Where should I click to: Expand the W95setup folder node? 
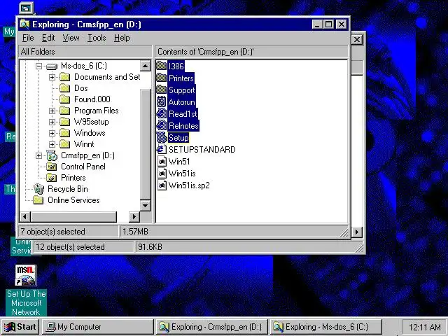click(52, 122)
